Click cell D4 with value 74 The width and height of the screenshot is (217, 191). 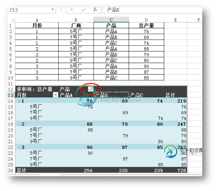(146, 43)
